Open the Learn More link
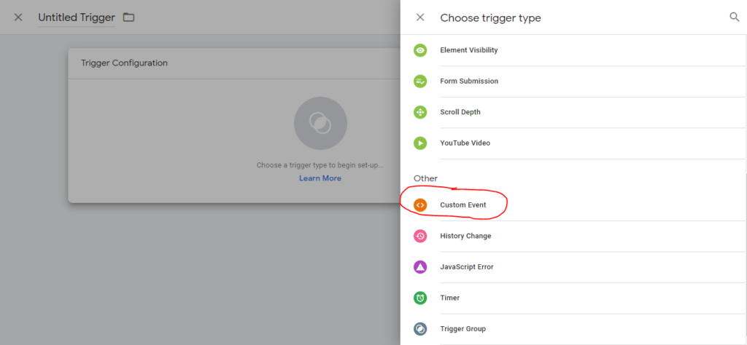The image size is (747, 345). [320, 178]
